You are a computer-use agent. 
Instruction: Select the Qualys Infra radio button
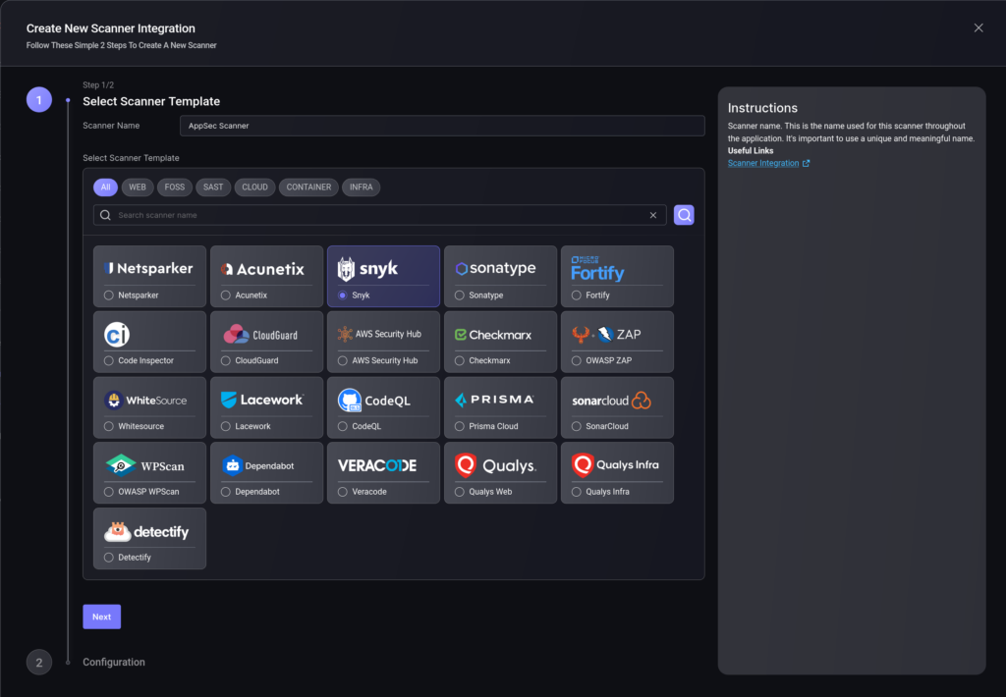point(576,491)
